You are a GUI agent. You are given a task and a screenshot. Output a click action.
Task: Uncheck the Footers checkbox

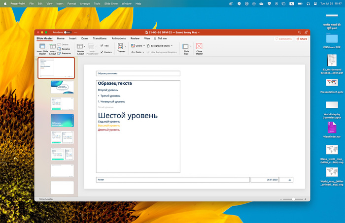102,52
